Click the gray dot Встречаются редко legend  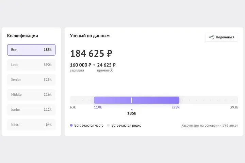108,125
